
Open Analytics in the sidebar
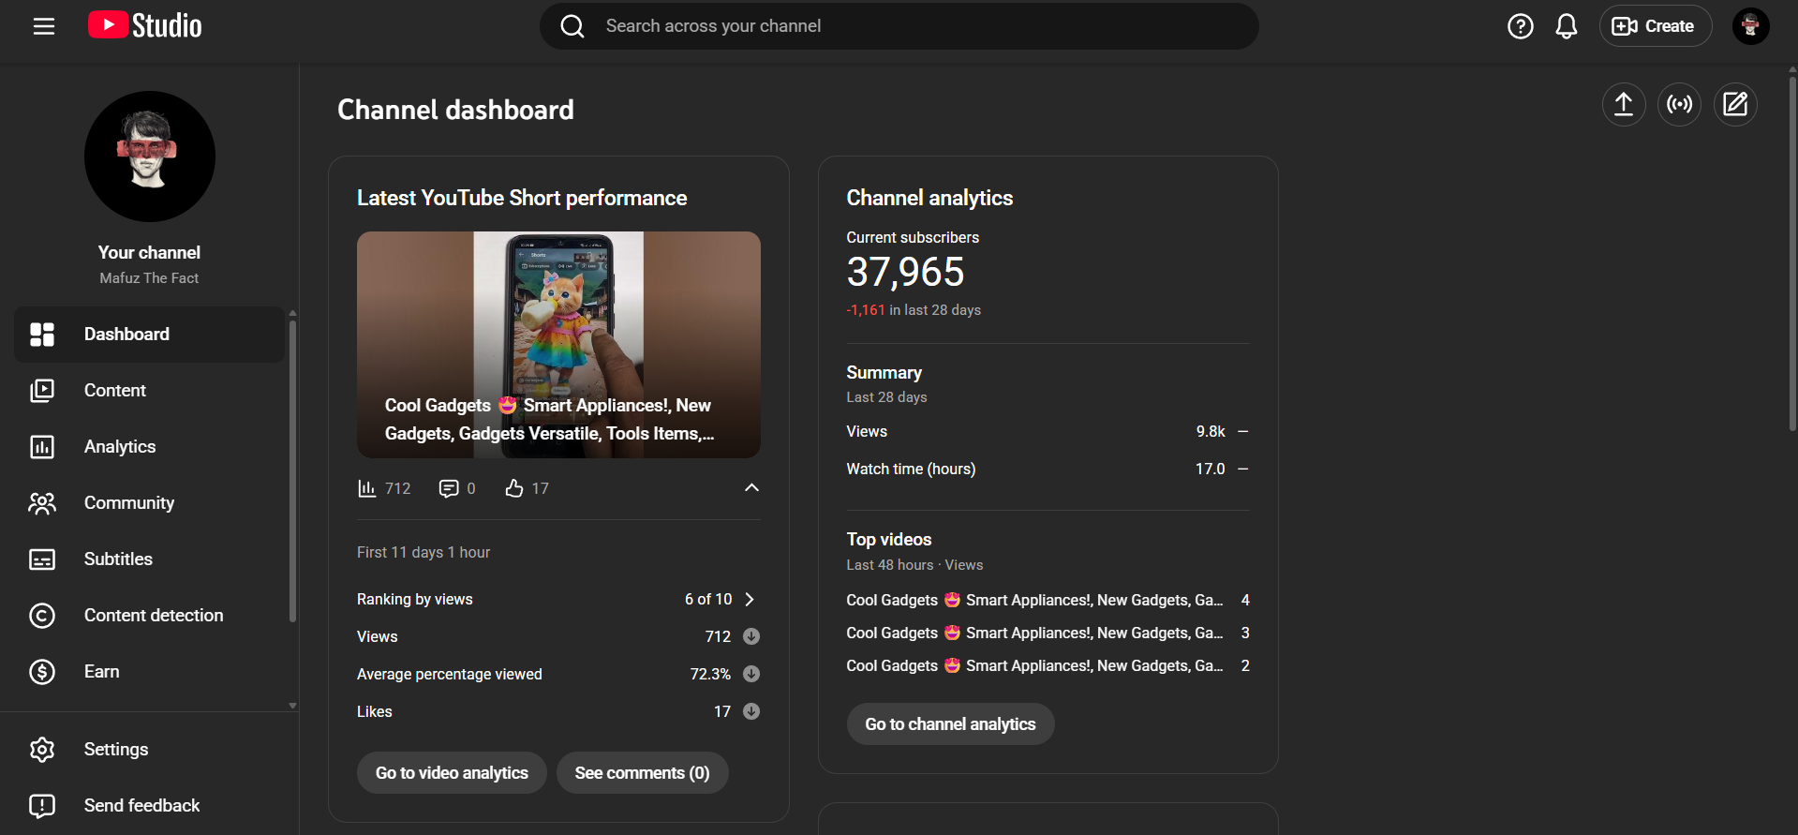(120, 447)
